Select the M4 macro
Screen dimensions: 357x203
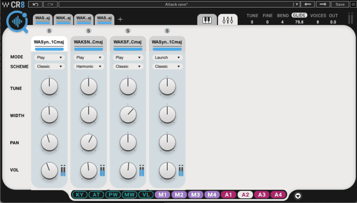(x=212, y=195)
